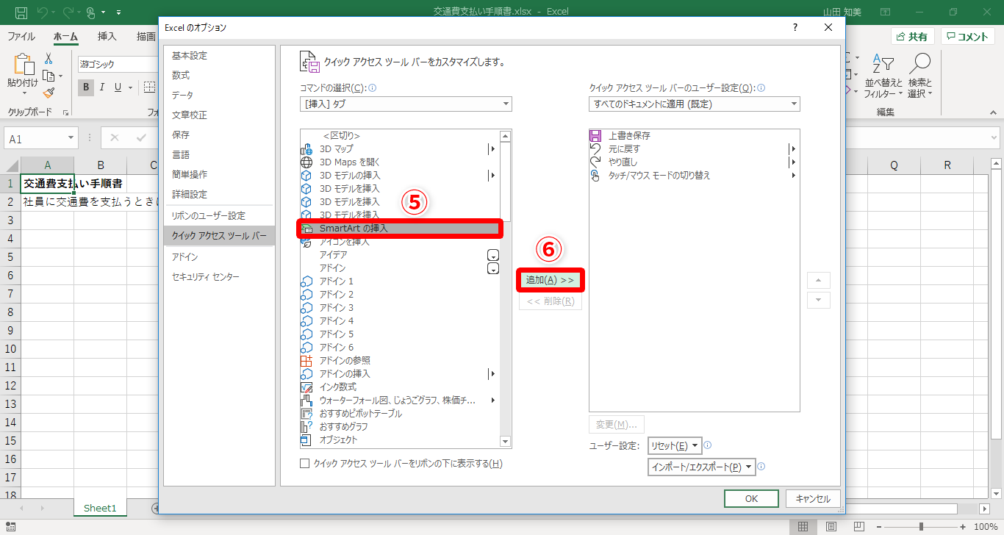Select 3D Maps を開く in the command list
This screenshot has width=1004, height=535.
400,162
